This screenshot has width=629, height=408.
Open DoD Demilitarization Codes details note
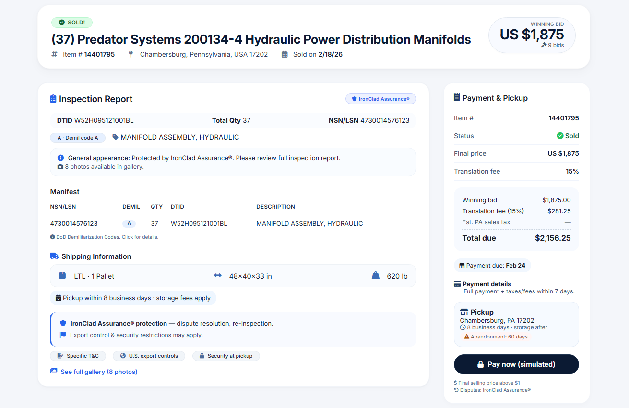point(104,237)
